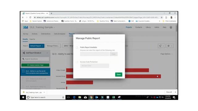Click the Search Questions field

pos(35,59)
